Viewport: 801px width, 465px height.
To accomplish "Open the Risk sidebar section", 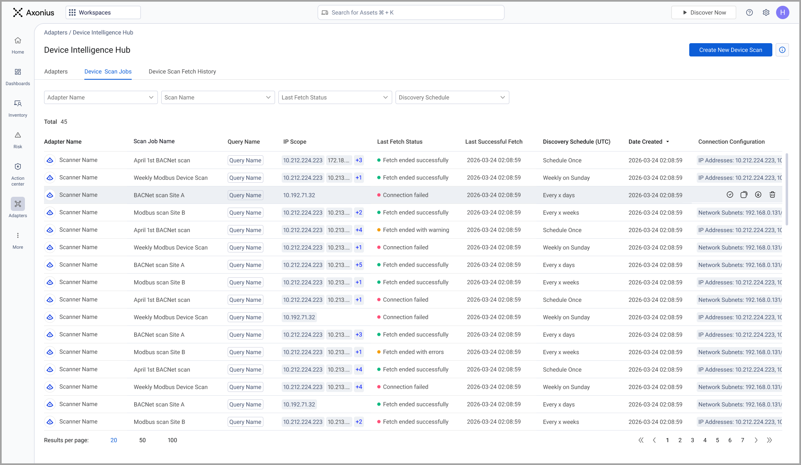I will (18, 135).
